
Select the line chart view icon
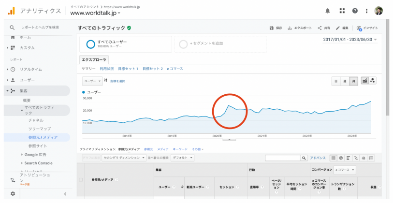(364, 81)
